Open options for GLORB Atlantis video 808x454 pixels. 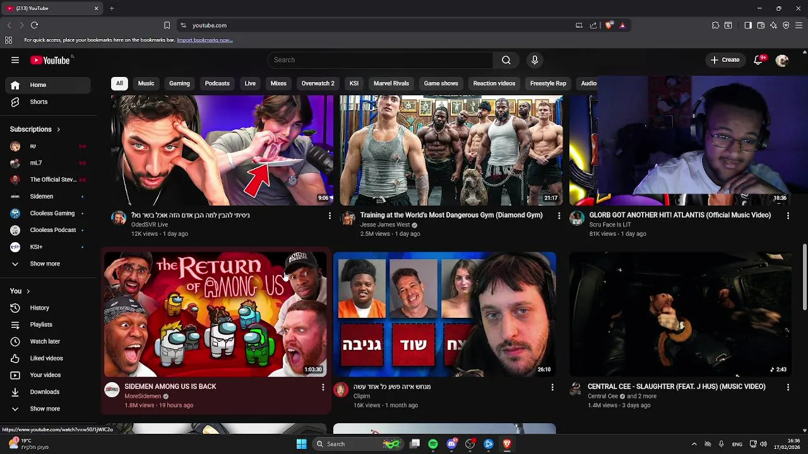tap(788, 216)
